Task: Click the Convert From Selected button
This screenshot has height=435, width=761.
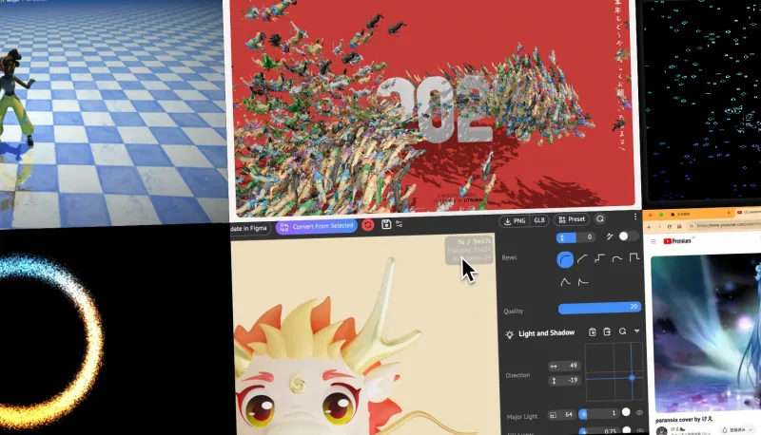Action: 317,226
